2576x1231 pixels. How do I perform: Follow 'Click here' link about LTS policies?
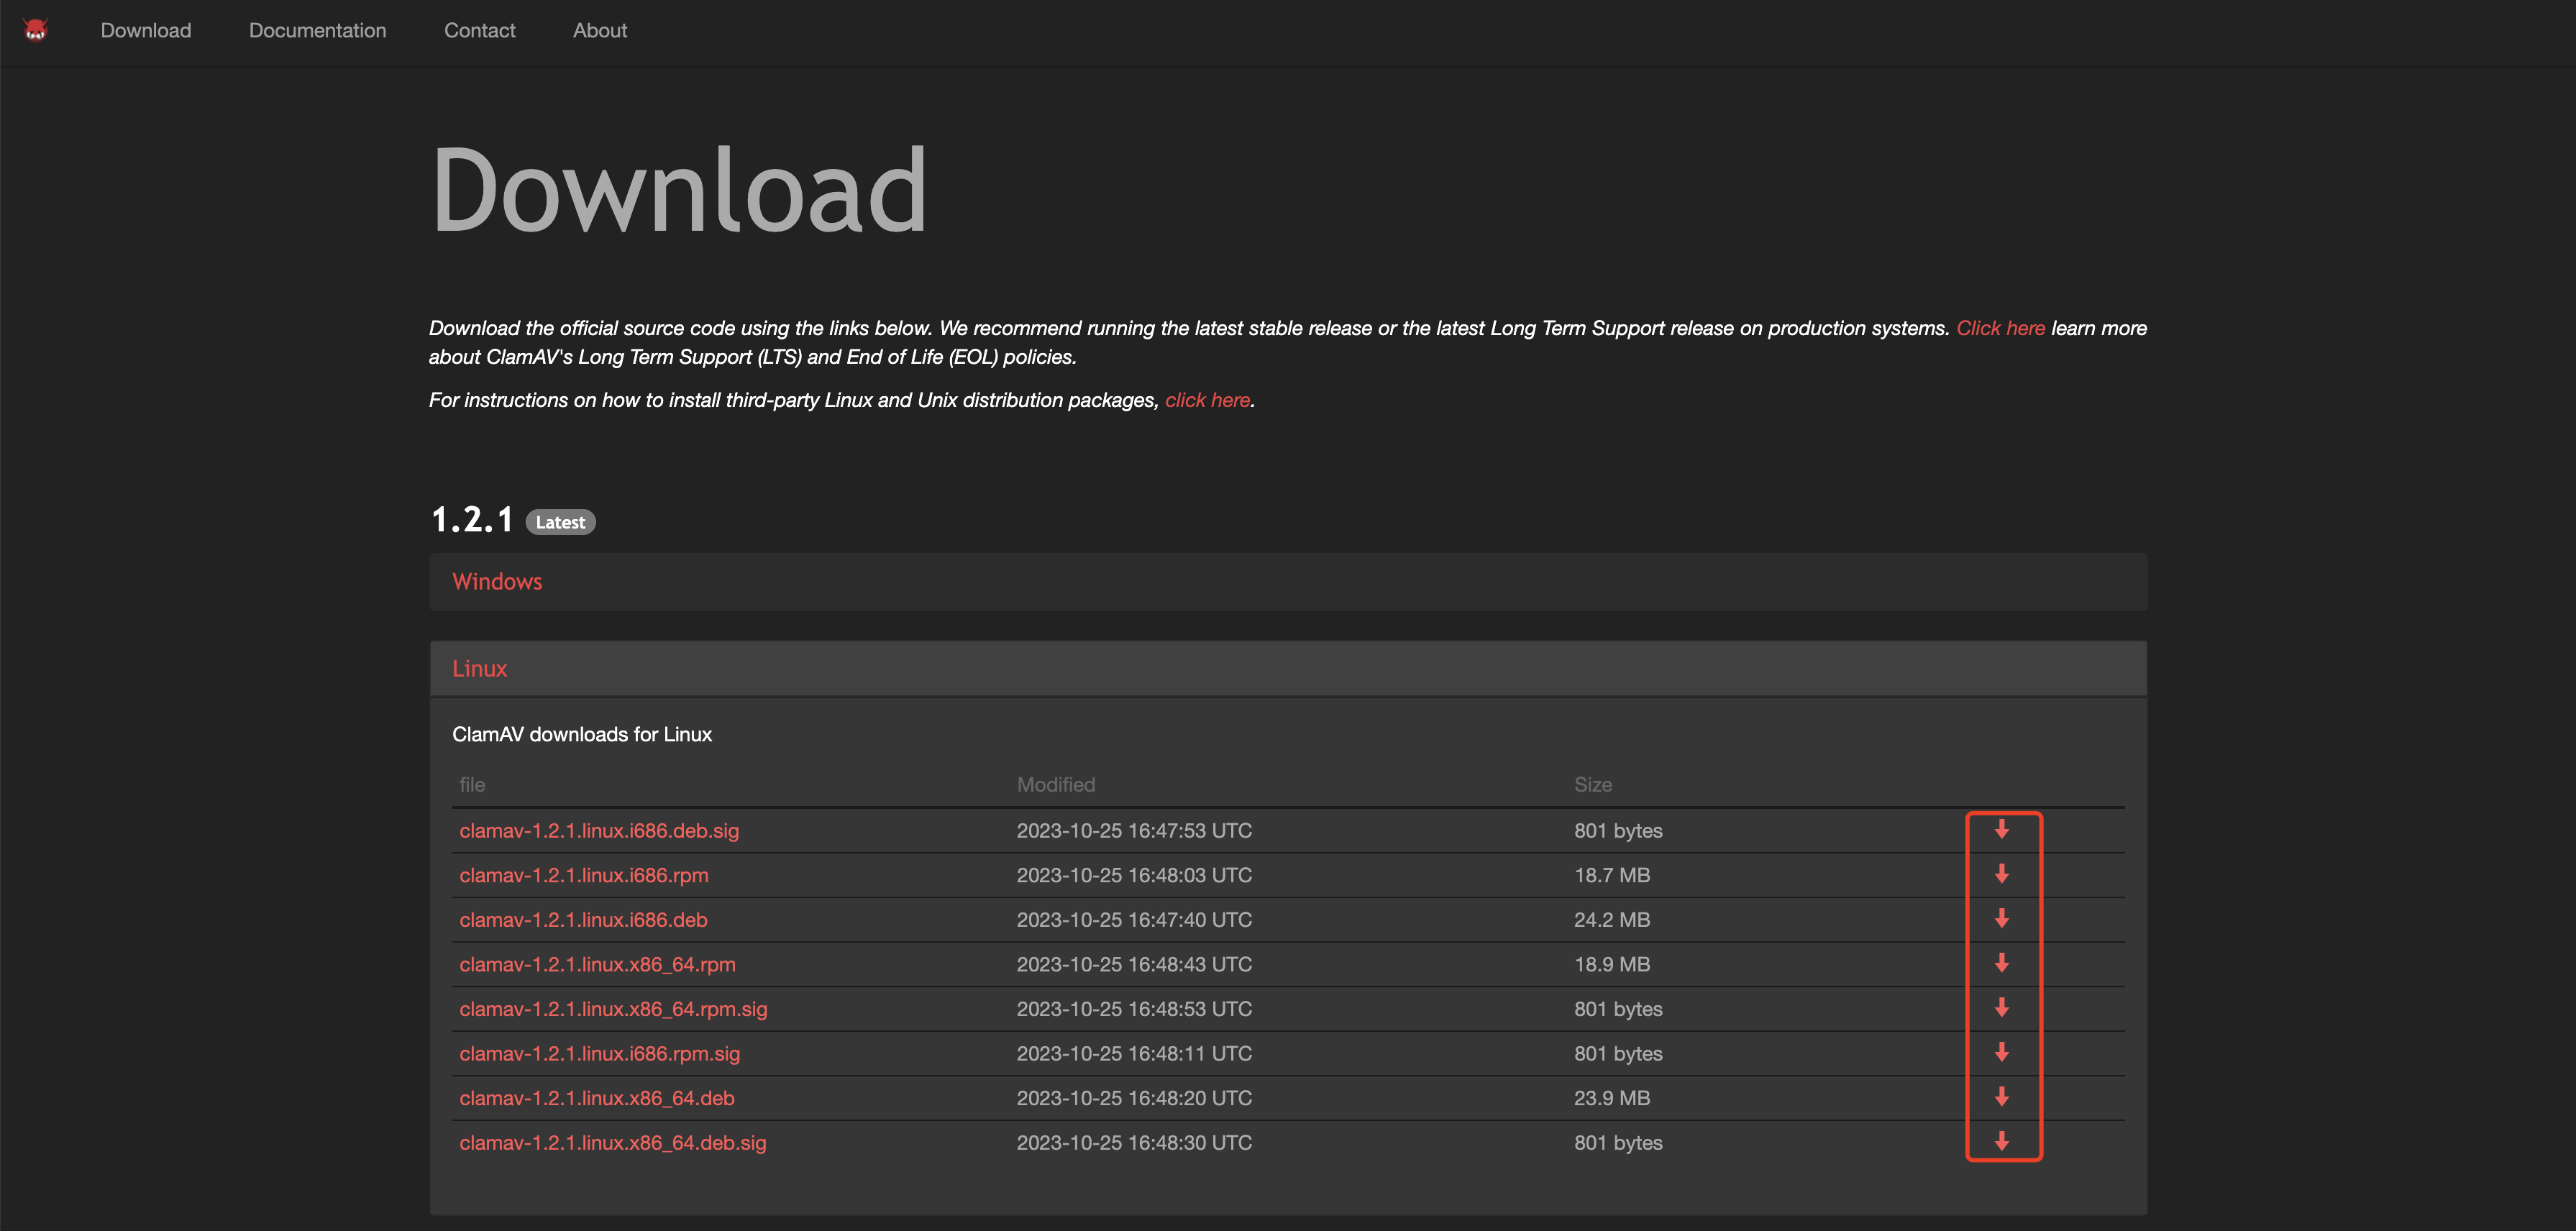[2000, 328]
